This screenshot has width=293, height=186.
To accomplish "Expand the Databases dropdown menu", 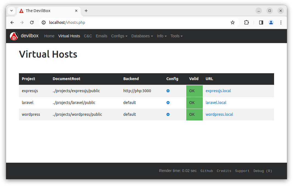I will [x=142, y=36].
